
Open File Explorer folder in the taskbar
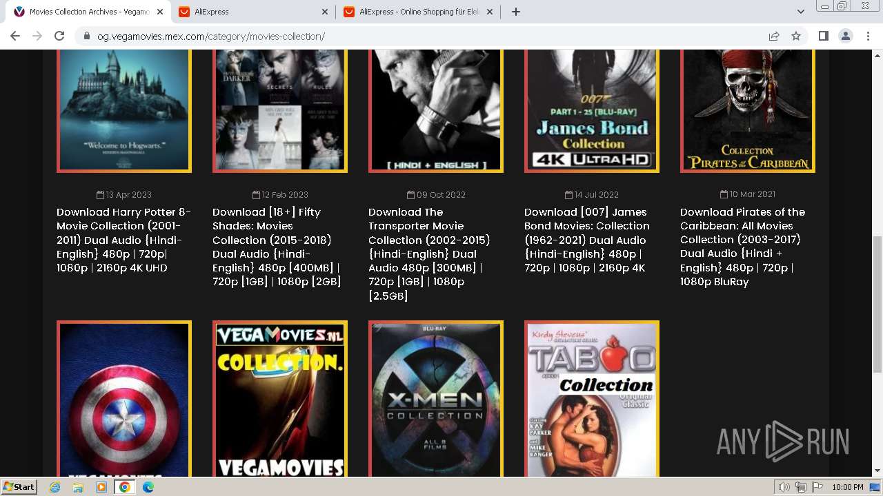tap(78, 487)
